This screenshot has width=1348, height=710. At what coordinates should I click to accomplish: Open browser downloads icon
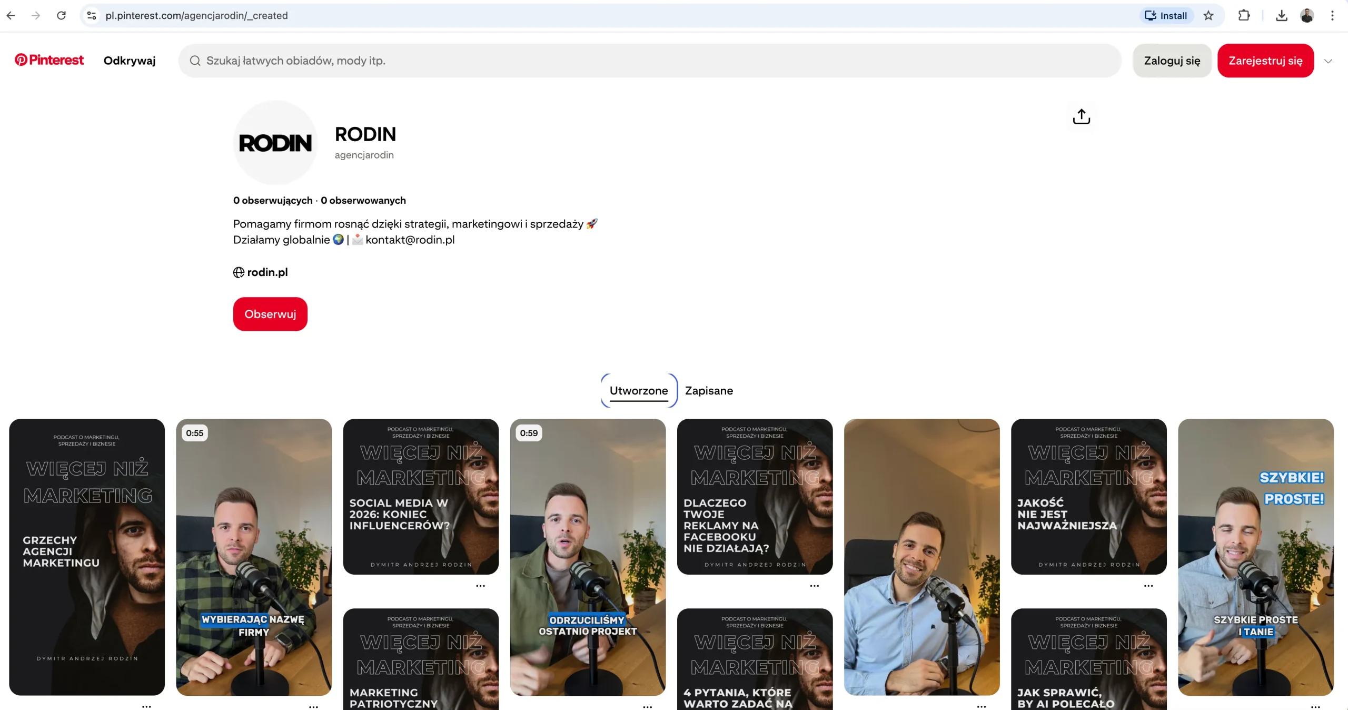click(x=1281, y=15)
